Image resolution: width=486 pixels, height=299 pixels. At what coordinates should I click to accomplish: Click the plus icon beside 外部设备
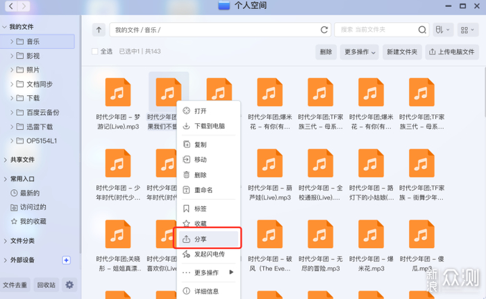pos(66,260)
